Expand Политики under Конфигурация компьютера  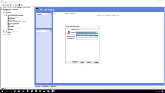click(x=3, y=11)
